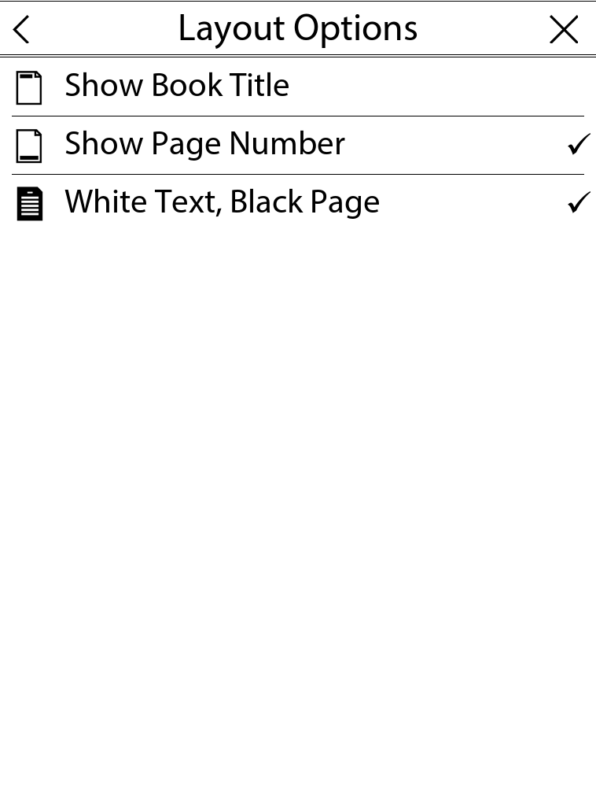
Task: Click the Layout Options header title
Action: pos(297,28)
